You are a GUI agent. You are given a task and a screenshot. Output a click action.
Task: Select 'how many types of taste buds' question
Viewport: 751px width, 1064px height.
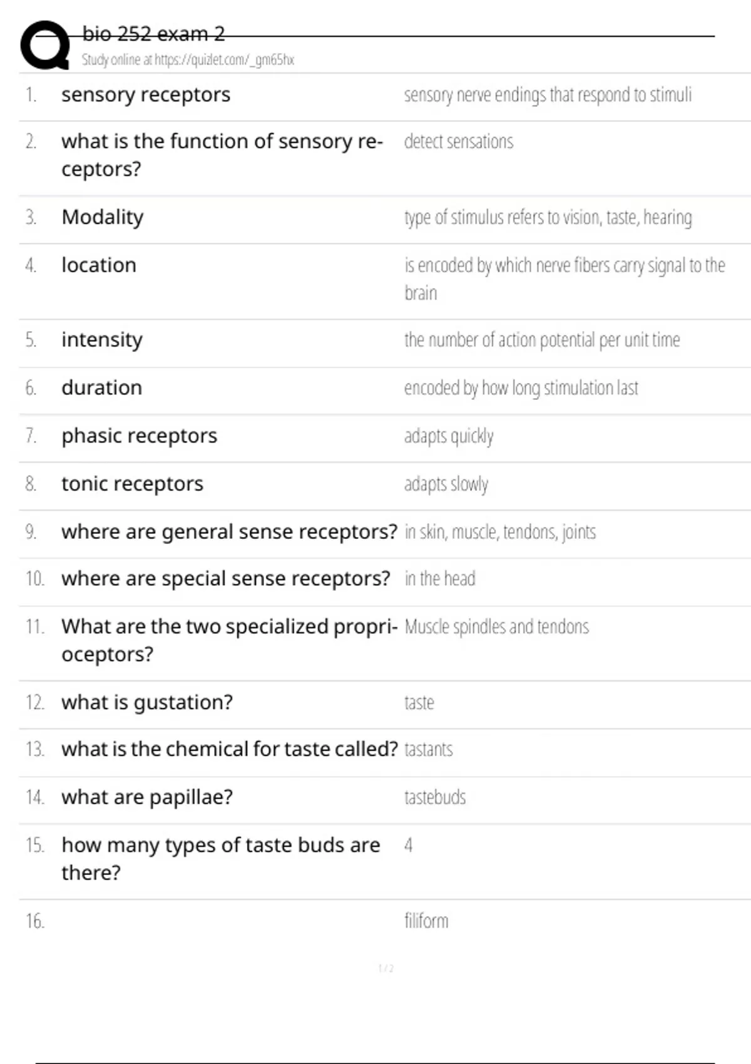point(221,859)
